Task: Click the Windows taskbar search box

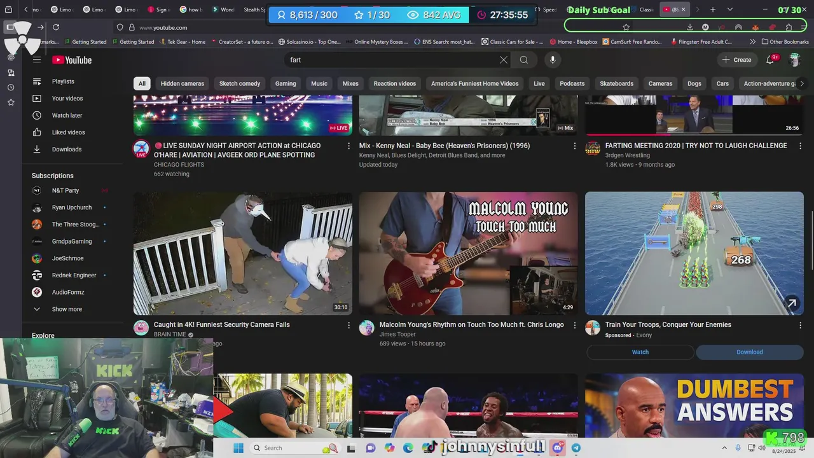Action: point(294,448)
